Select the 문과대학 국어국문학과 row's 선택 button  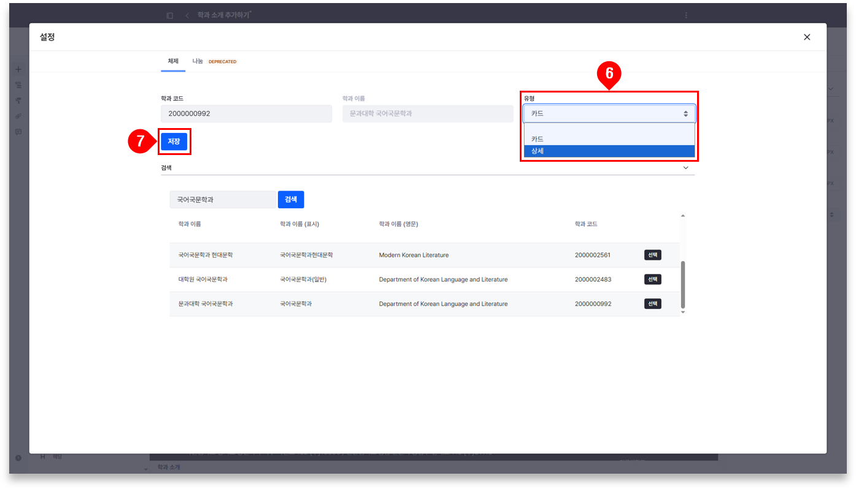tap(652, 304)
